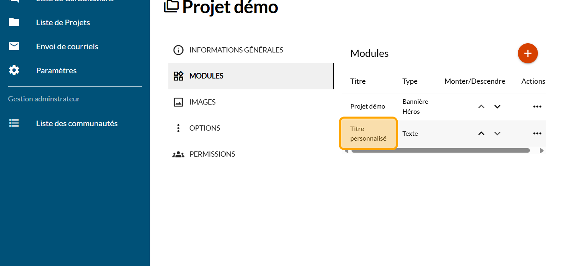Click the folder icon for Liste de Projets

click(x=14, y=22)
